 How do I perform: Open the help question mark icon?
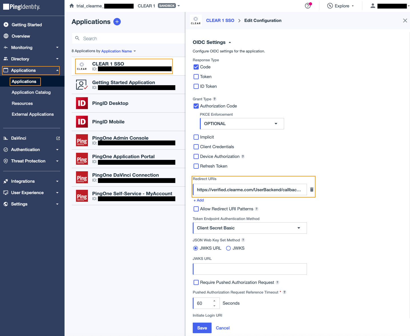click(308, 6)
